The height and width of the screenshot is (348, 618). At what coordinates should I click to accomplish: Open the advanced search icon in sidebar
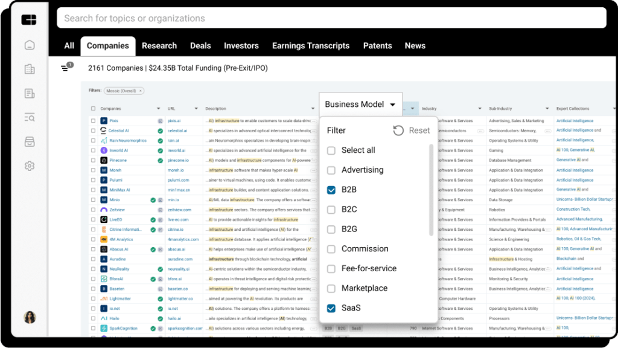[29, 117]
